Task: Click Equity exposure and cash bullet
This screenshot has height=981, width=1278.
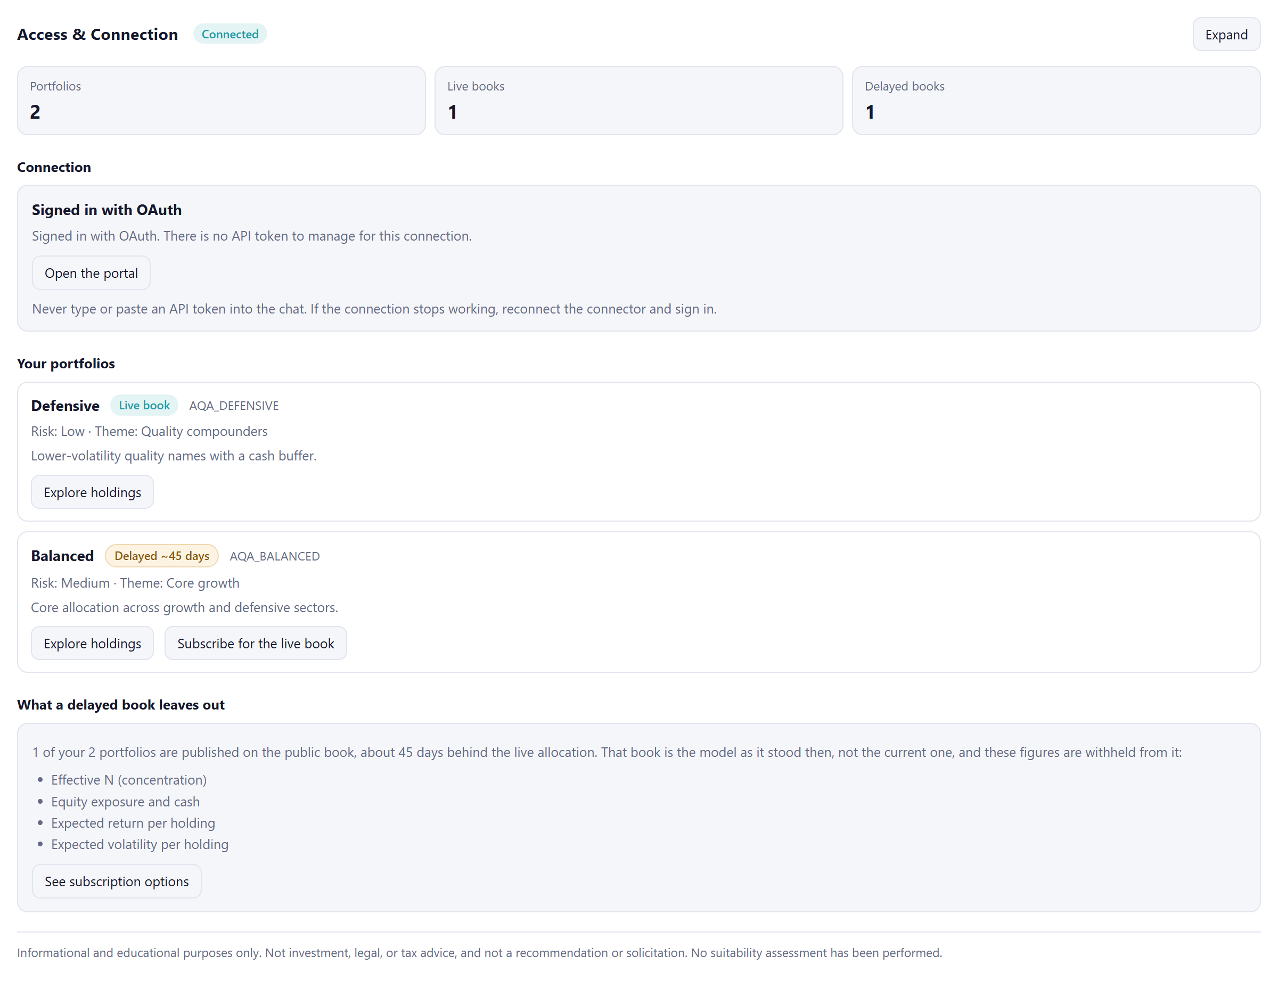Action: click(x=126, y=801)
